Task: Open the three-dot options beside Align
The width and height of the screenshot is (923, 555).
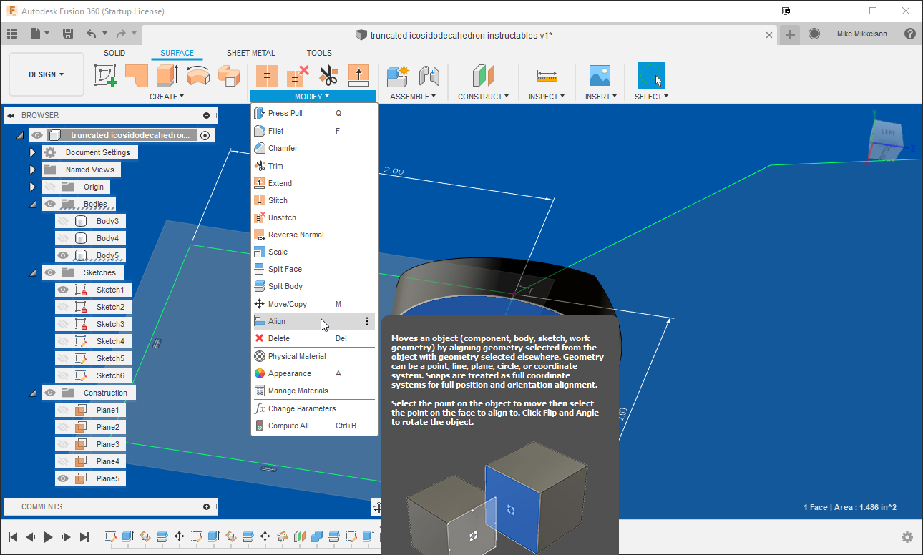Action: coord(367,322)
